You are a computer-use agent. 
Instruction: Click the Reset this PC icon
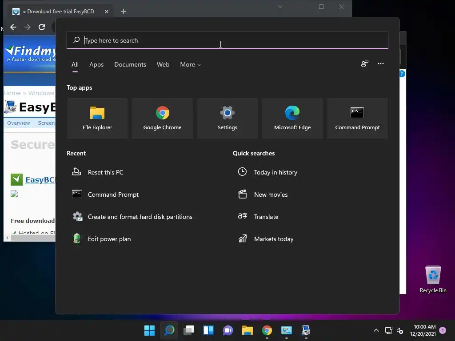(x=76, y=172)
